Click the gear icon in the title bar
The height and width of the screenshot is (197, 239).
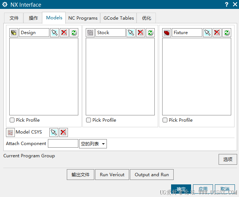coord(5,4)
